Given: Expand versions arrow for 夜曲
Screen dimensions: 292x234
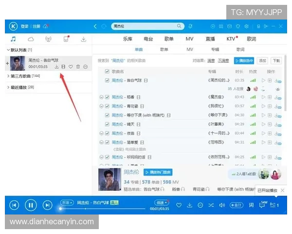Looking at the screenshot, I should (101, 133).
